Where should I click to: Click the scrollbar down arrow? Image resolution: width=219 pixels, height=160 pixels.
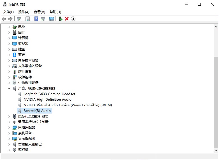[216, 151]
